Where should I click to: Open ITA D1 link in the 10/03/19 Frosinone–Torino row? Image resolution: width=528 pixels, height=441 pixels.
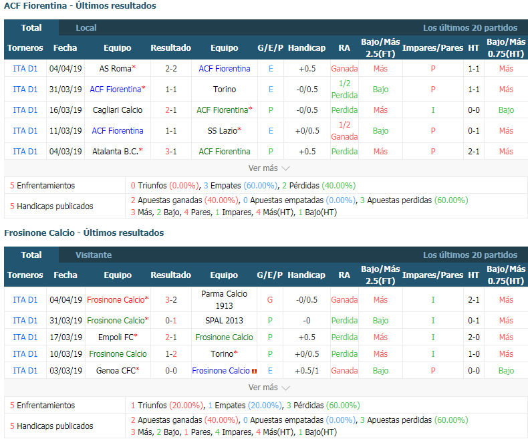25,354
